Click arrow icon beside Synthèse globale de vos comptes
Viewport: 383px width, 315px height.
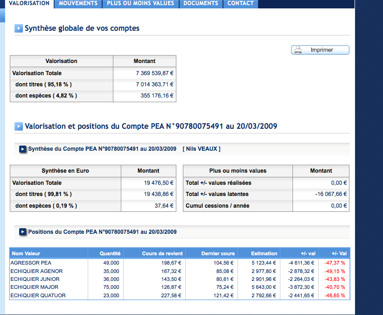[19, 28]
